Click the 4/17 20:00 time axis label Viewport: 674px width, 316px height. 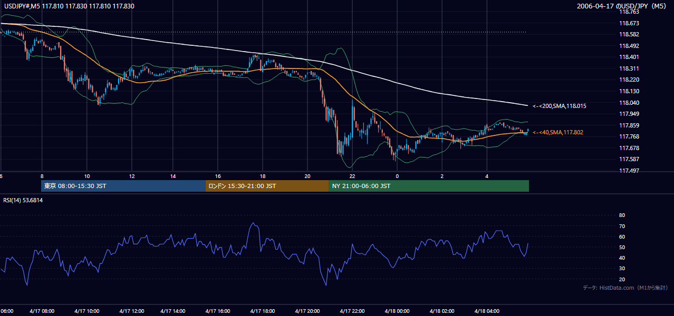[x=307, y=311]
